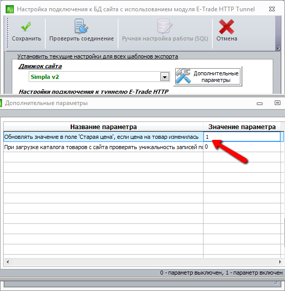Select row 'При загрузке каталога товаров'
The image size is (285, 291).
104,147
